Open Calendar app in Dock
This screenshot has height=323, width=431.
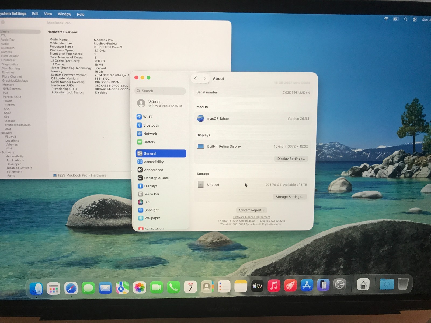click(x=190, y=287)
